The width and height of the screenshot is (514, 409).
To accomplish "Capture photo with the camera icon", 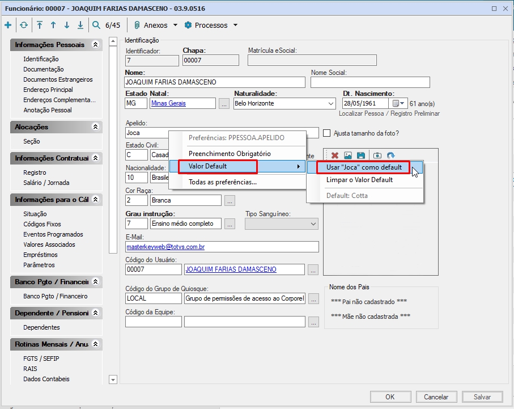I will click(377, 155).
